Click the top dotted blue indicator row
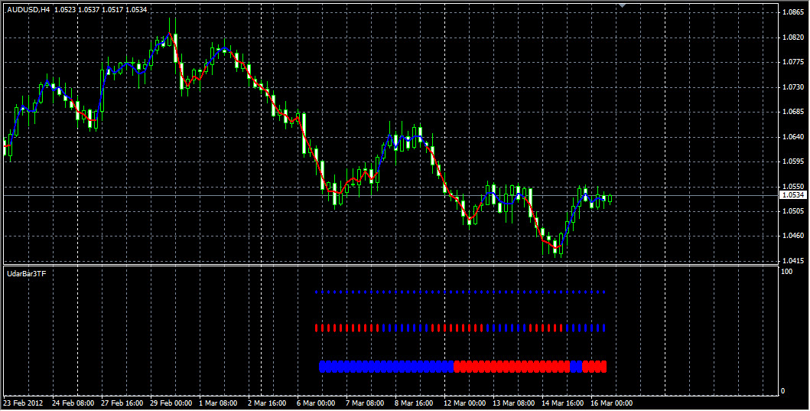The width and height of the screenshot is (810, 411). point(459,292)
